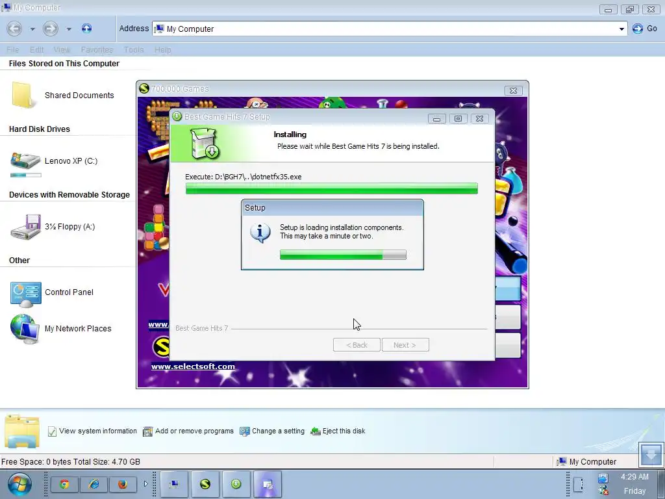Click the Back navigation arrow in My Computer
The image size is (665, 499).
14,29
